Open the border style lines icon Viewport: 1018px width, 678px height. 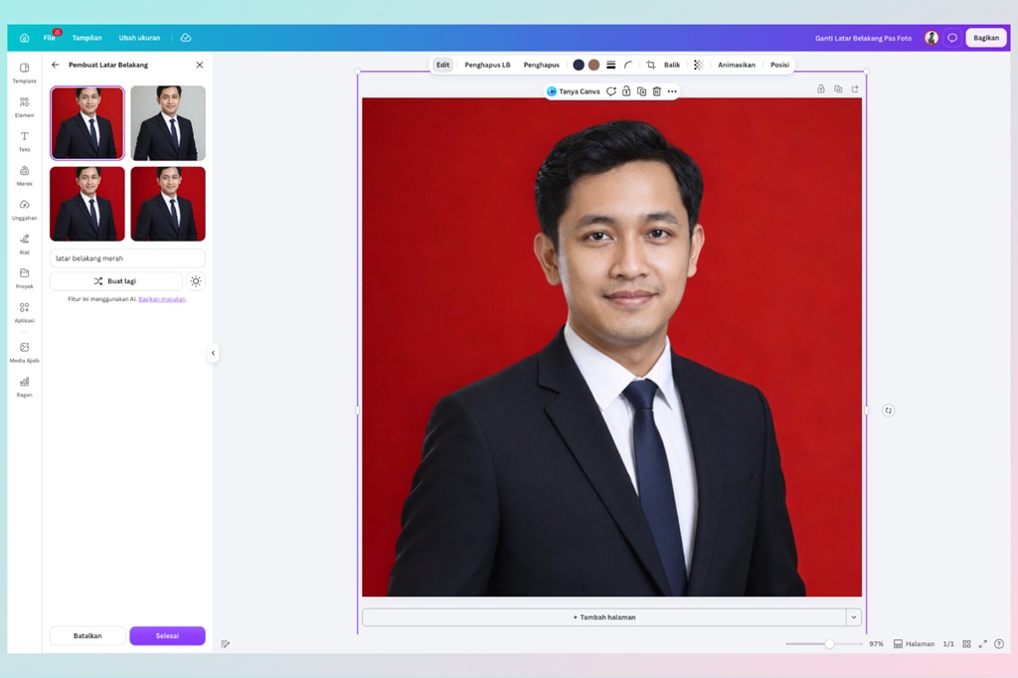[611, 65]
